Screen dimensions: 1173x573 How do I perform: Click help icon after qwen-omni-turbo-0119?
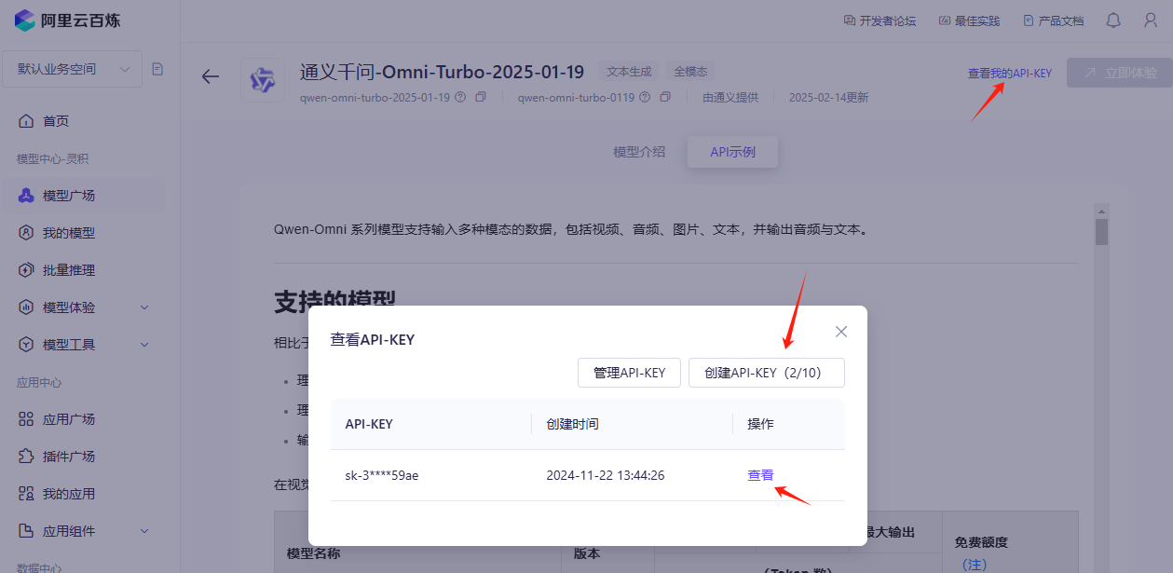click(645, 97)
